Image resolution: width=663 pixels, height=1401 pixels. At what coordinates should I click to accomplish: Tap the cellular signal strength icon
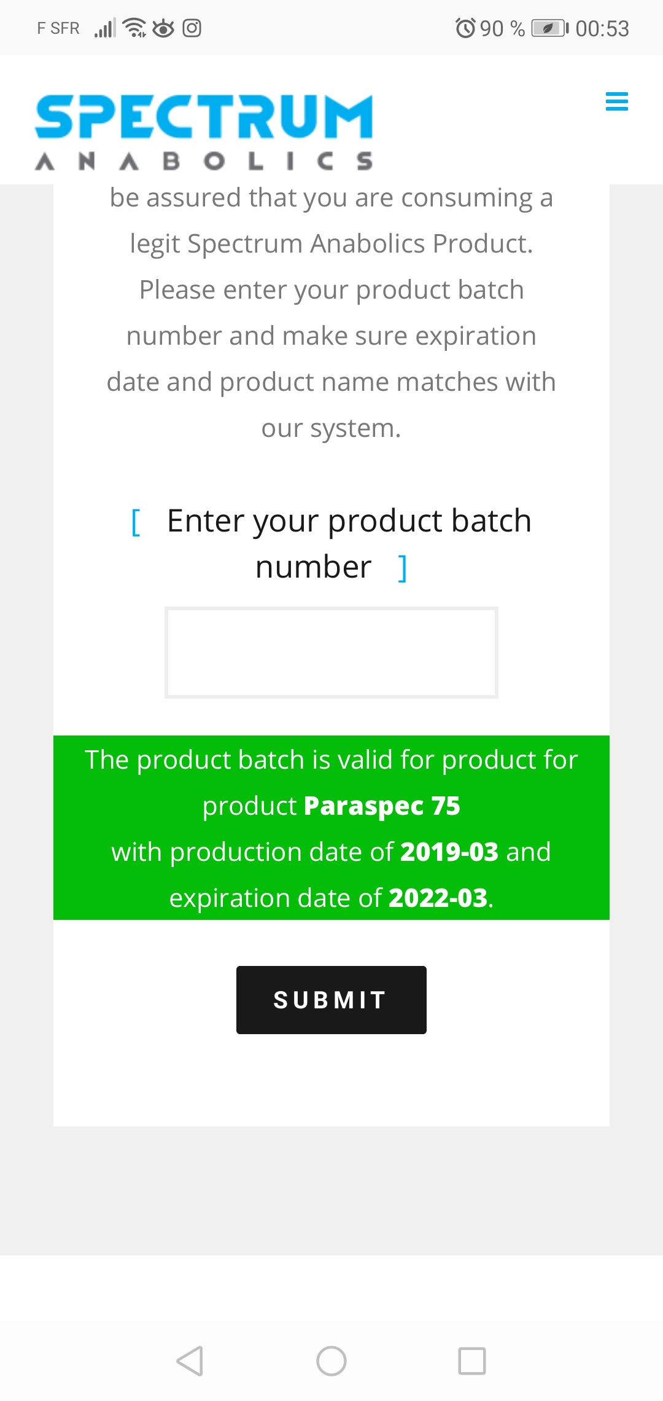(x=105, y=28)
